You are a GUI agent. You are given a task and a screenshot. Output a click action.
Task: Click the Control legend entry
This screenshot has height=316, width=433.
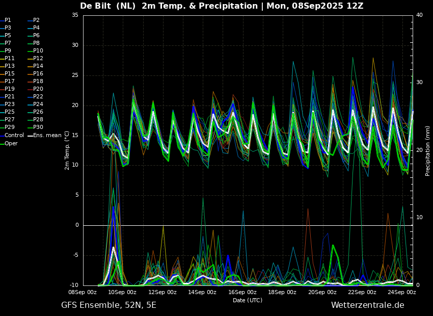coord(12,136)
